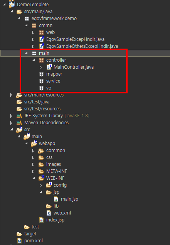Select the src/test/resources label
The height and width of the screenshot is (245, 170).
pyautogui.click(x=42, y=109)
